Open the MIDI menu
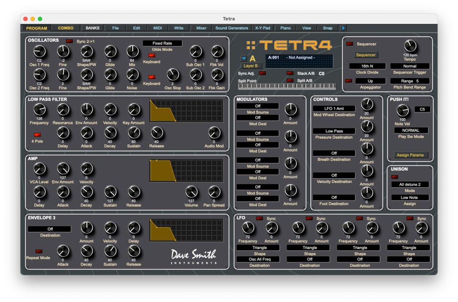 tap(157, 28)
